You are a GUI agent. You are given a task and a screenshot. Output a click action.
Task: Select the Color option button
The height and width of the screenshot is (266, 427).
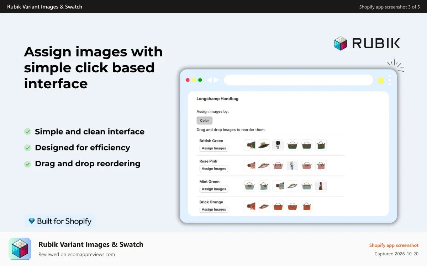pyautogui.click(x=205, y=121)
